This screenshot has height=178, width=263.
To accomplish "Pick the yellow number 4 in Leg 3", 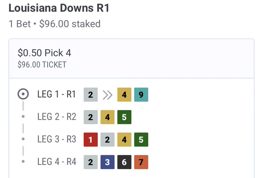I will click(124, 140).
